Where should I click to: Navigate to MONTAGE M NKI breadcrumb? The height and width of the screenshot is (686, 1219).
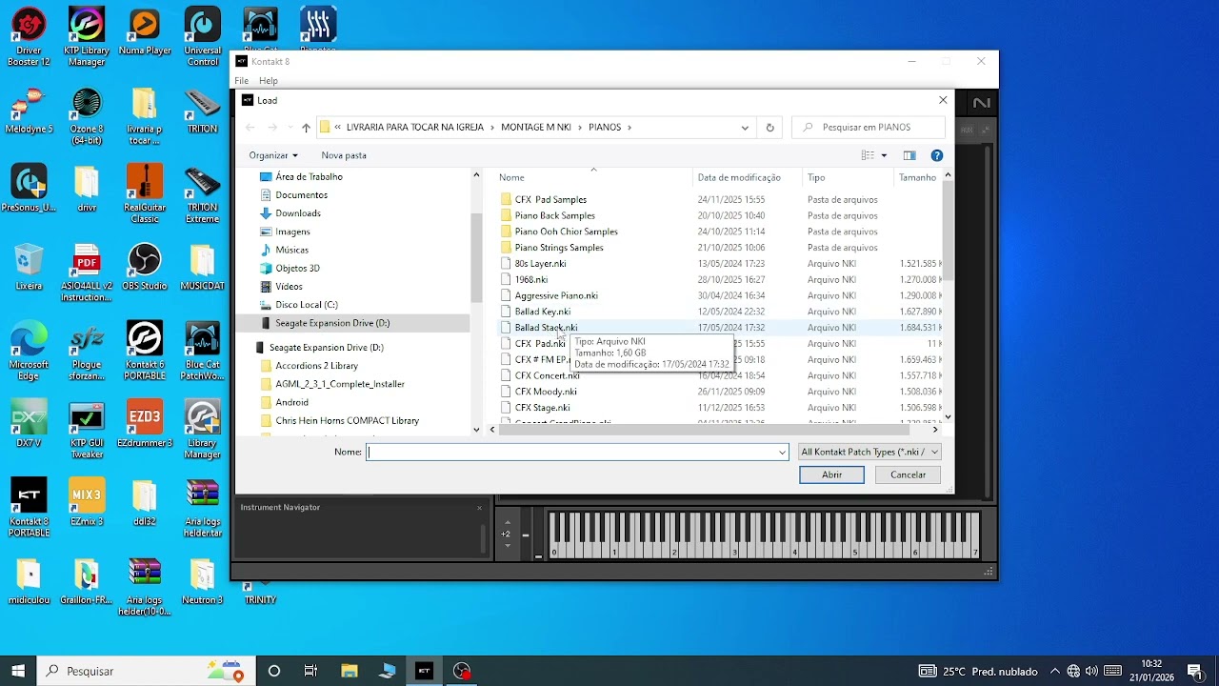pos(536,127)
